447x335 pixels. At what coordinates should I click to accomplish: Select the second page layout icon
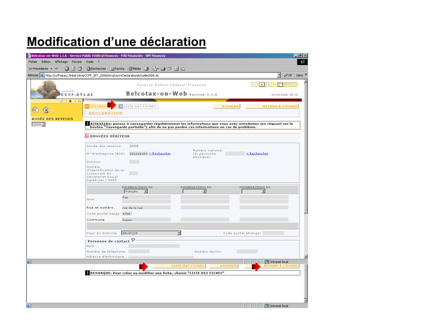click(287, 85)
